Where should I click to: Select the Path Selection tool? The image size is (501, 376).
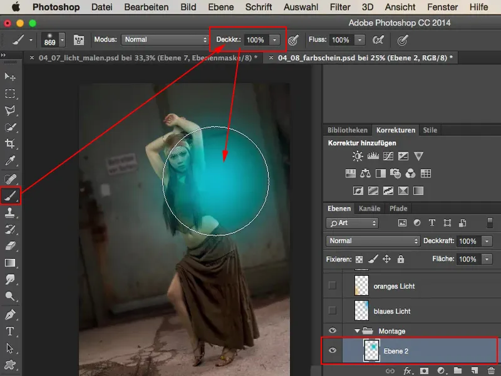click(x=10, y=348)
